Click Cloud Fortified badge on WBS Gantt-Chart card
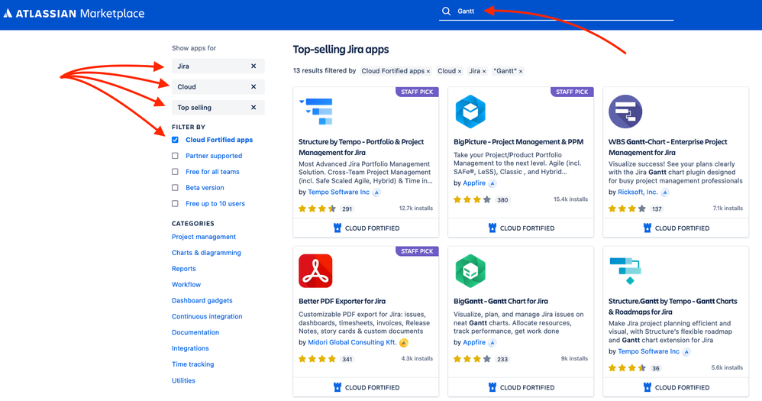Viewport: 762px width, 401px height. (676, 228)
